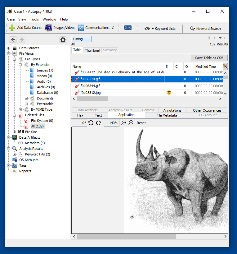
Task: Click the Keyword Lists eye icon
Action: click(147, 29)
